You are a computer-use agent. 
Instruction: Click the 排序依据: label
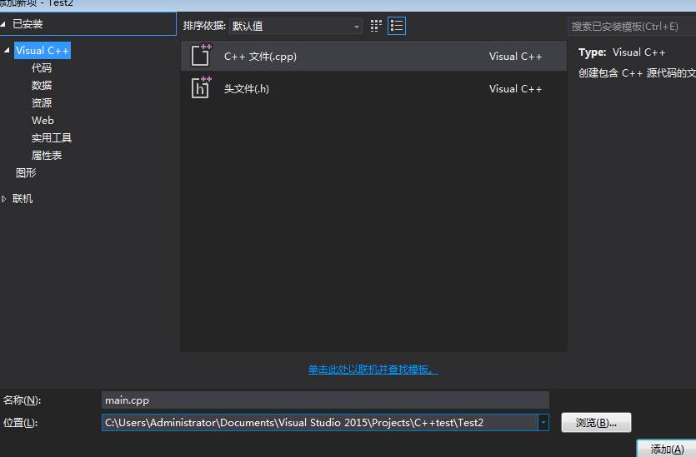tap(204, 26)
